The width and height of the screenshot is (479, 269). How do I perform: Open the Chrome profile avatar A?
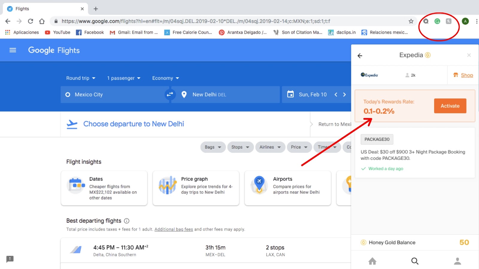coord(465,21)
